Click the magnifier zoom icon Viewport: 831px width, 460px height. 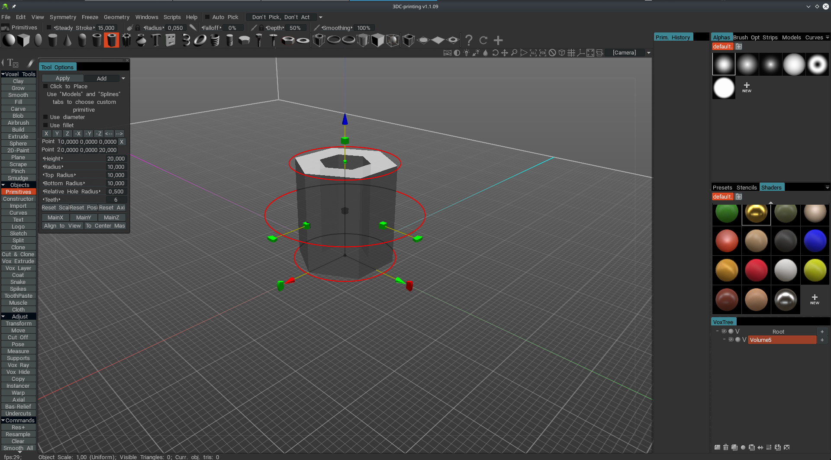tap(514, 53)
